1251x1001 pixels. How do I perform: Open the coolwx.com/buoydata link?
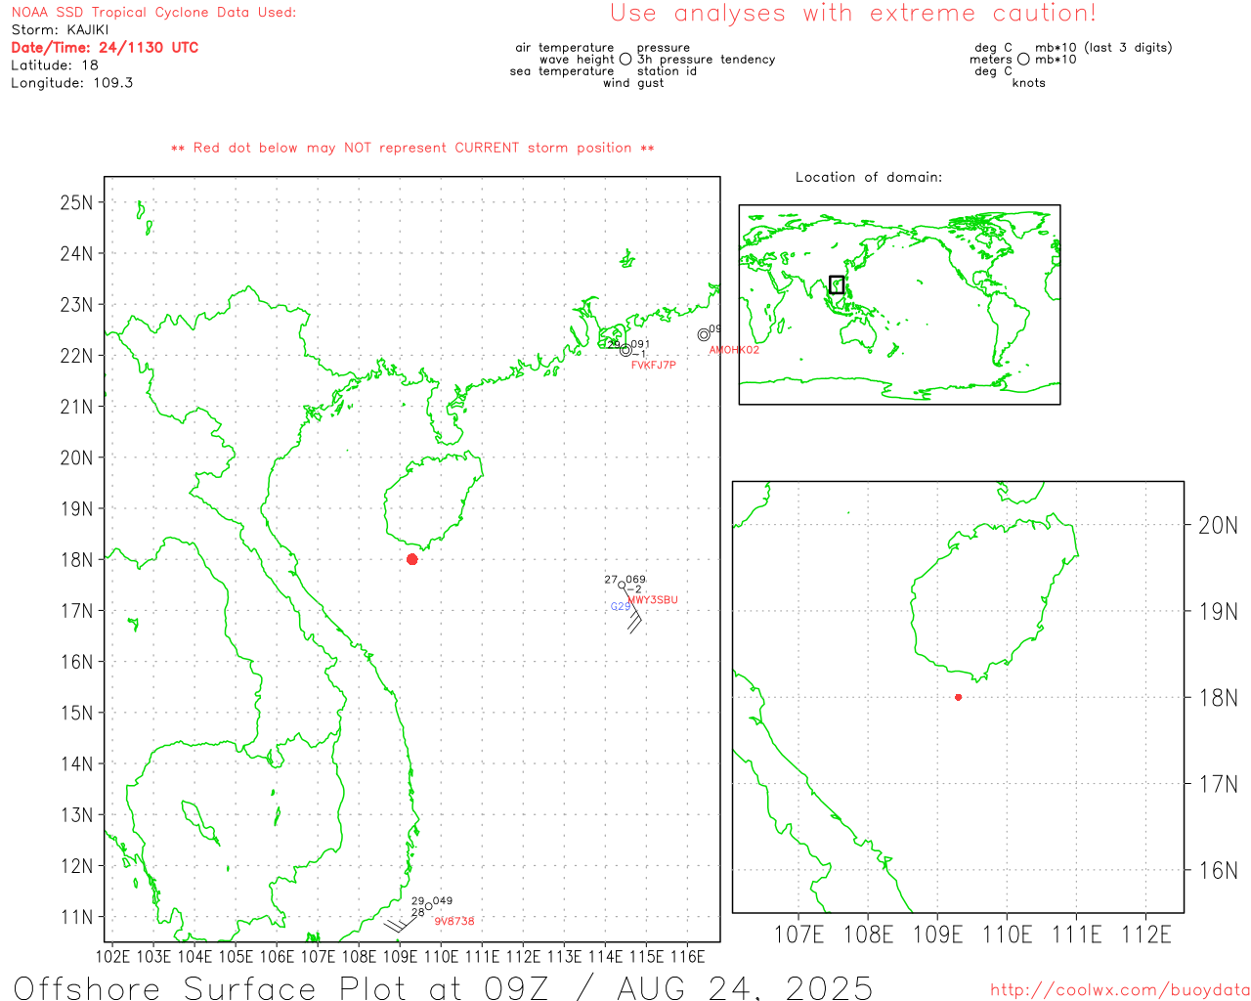pos(1120,990)
